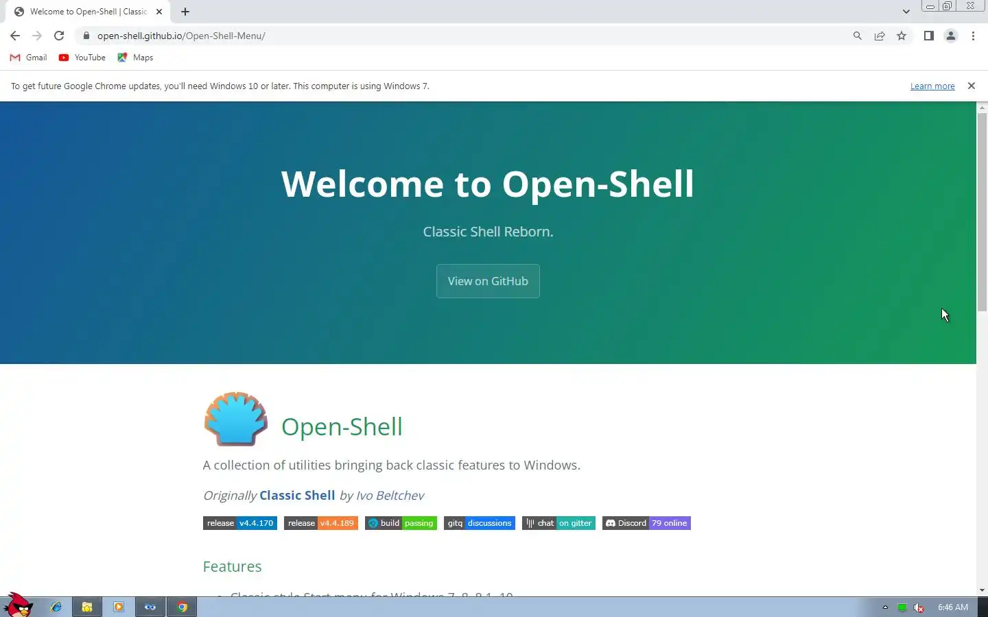Go back with the browser back arrow

coord(15,36)
